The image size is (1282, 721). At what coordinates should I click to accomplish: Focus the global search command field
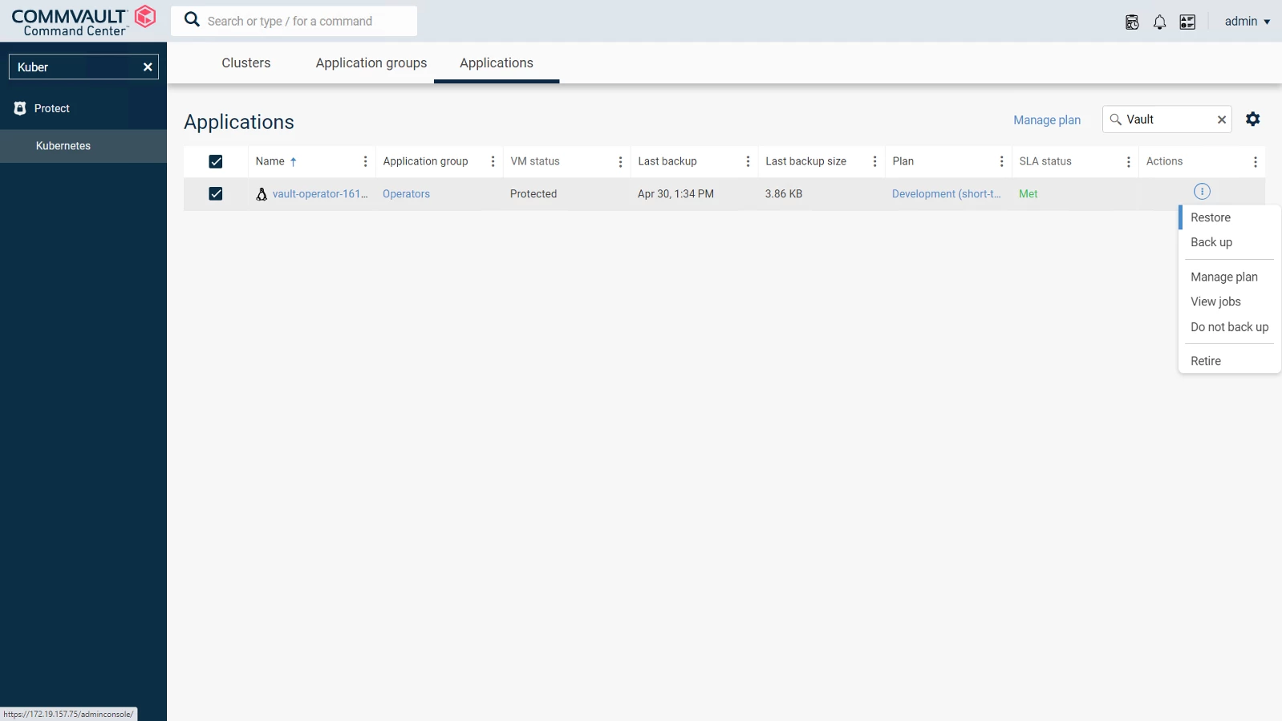point(294,21)
